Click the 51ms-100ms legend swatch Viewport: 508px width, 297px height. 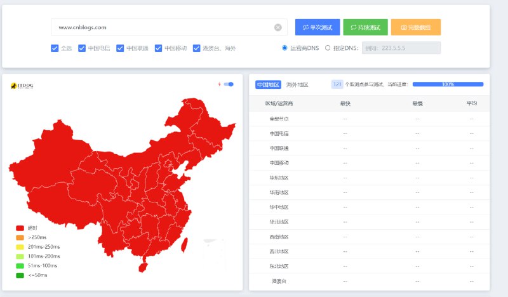coord(20,265)
